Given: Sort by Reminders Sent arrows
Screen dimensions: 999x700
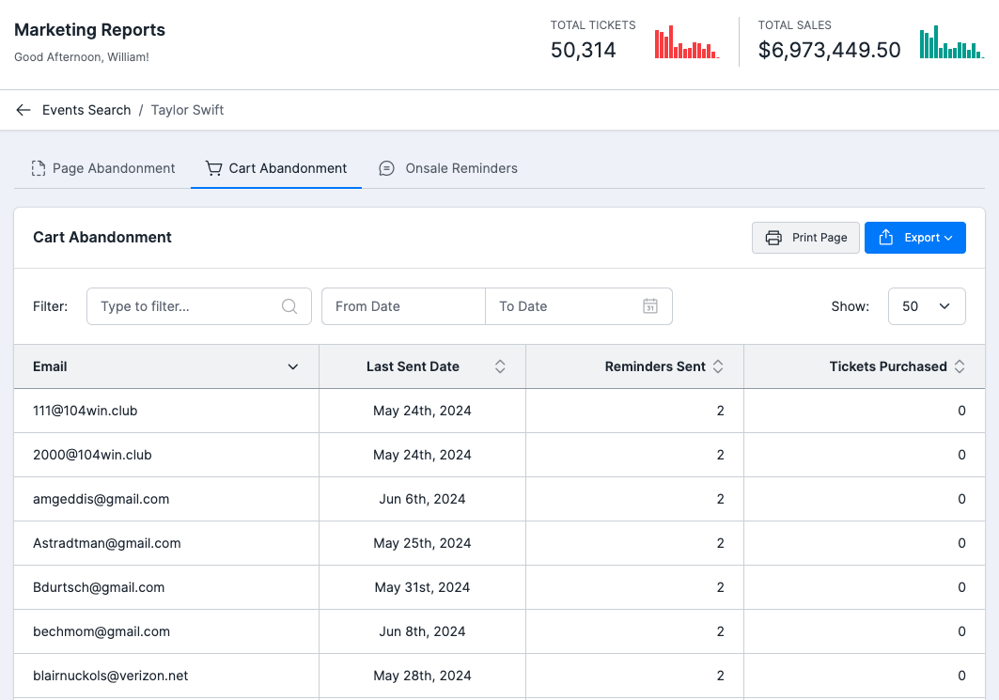Looking at the screenshot, I should tap(718, 366).
